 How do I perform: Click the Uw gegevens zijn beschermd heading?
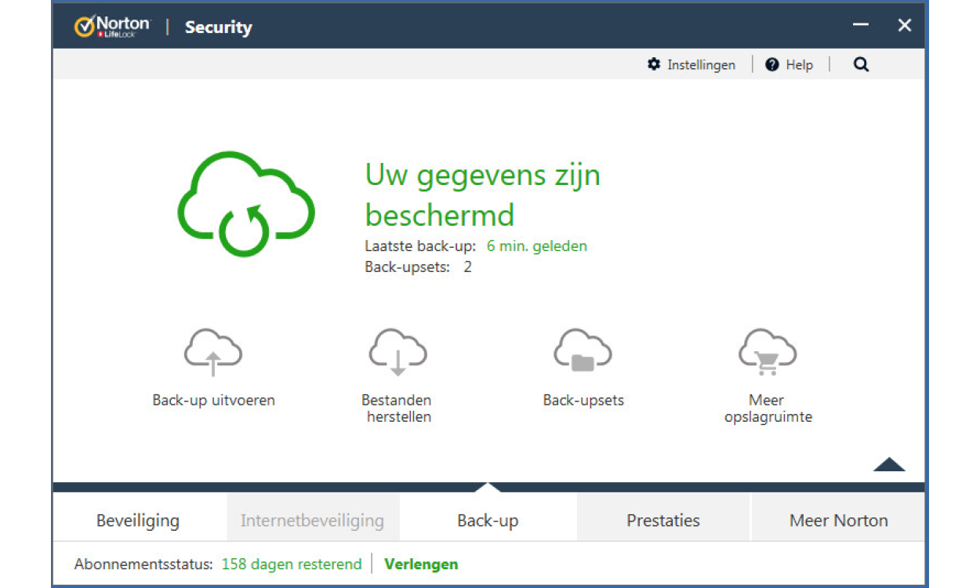tap(482, 194)
